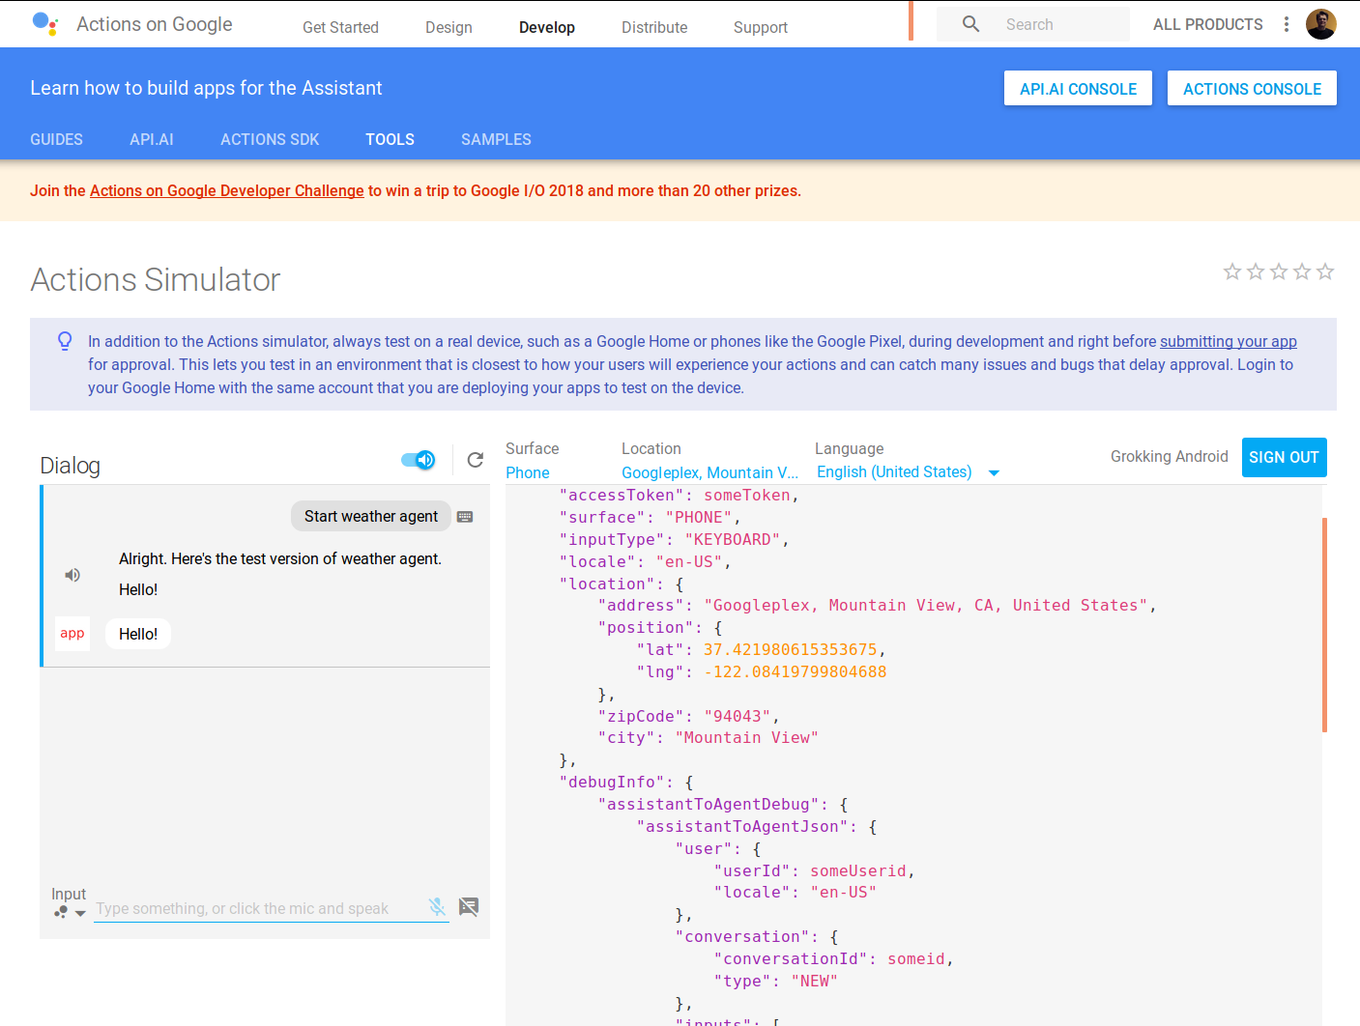
Task: Toggle the Dialog audio output switch
Action: 419,460
